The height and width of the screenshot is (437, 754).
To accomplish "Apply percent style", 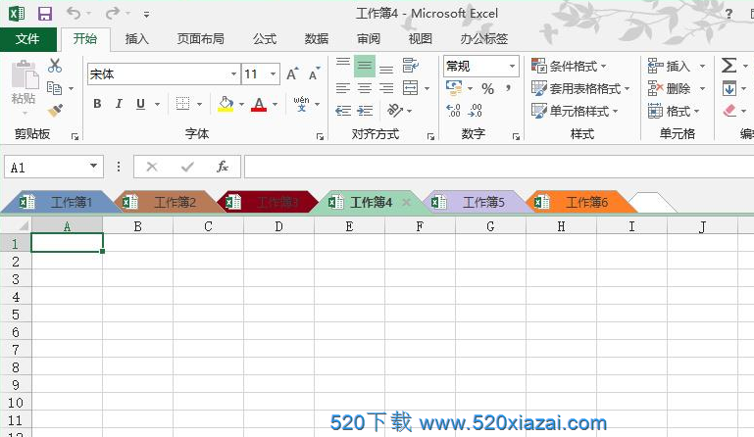I will pyautogui.click(x=487, y=88).
